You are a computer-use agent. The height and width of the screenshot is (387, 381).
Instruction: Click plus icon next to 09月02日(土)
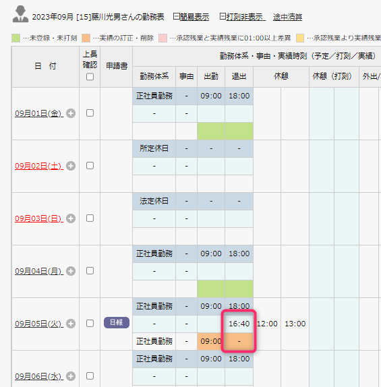tap(71, 166)
